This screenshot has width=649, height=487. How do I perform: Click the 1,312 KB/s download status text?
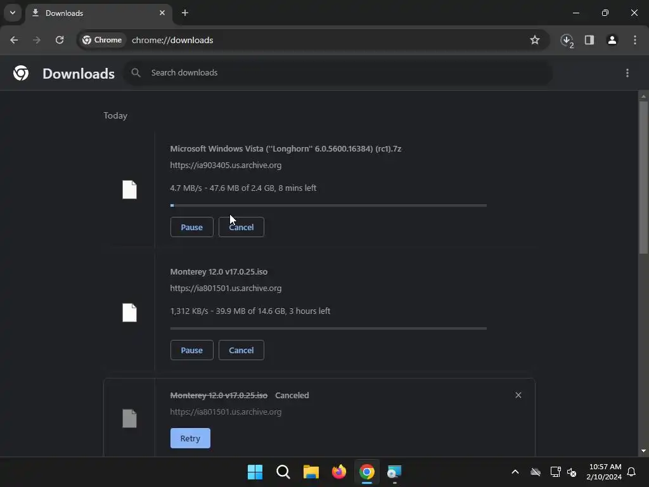point(250,311)
